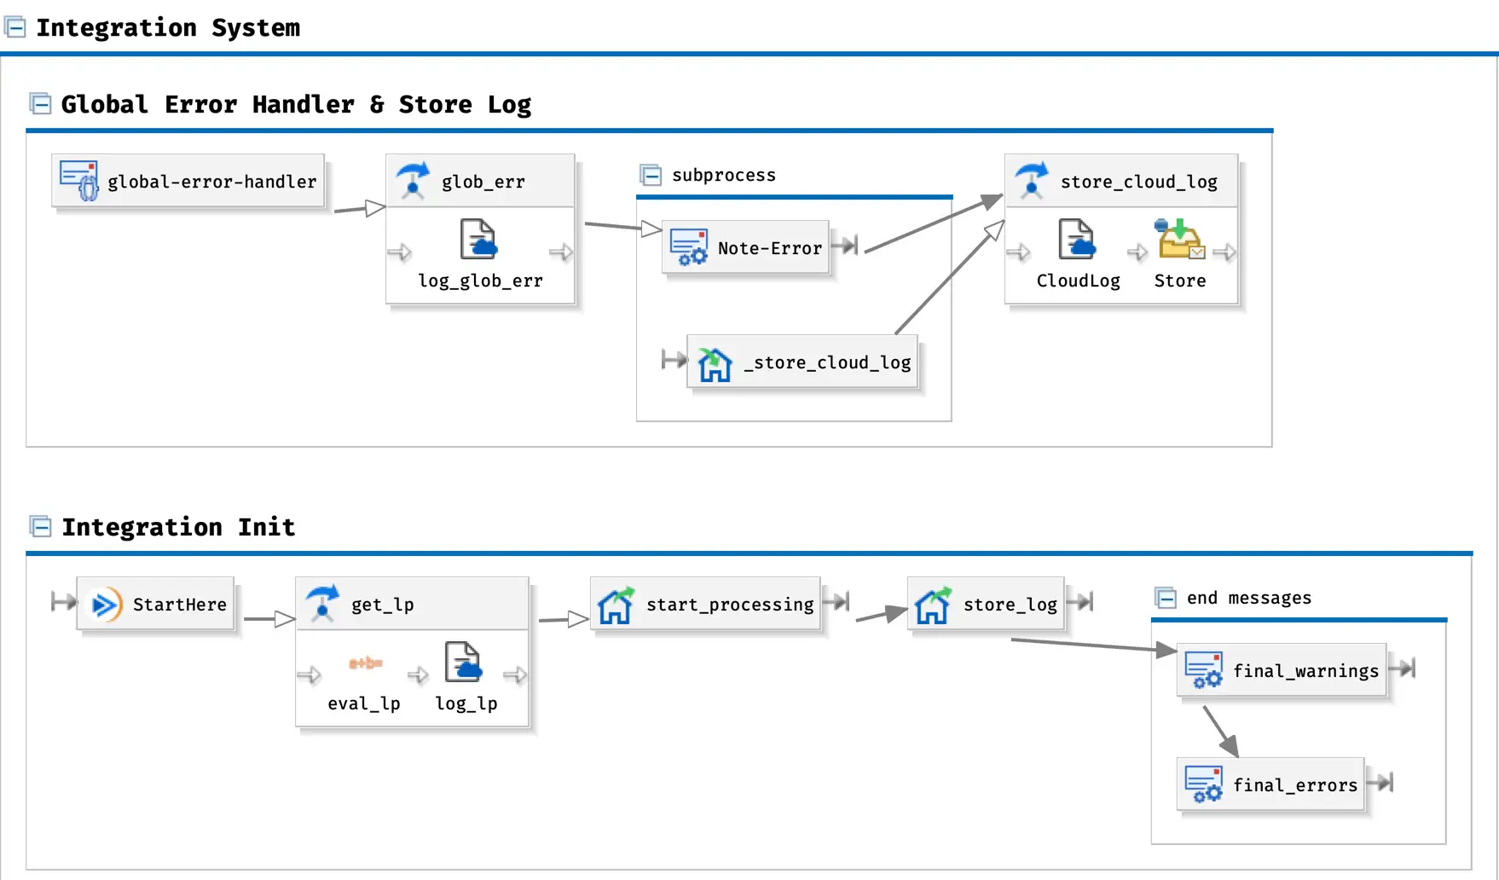
Task: Collapse Global Error Handler & Store Log section
Action: click(40, 104)
